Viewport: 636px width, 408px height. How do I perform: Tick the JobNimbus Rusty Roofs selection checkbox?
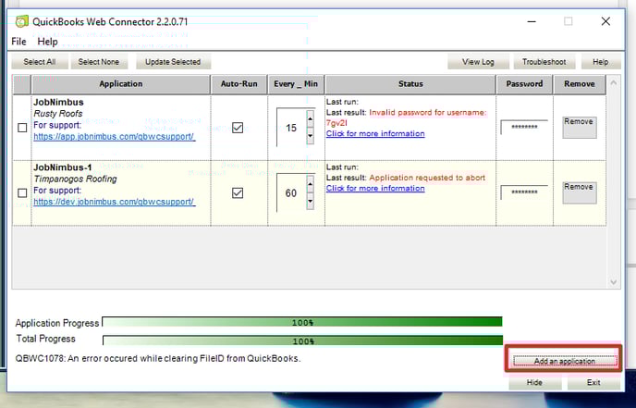tap(22, 128)
